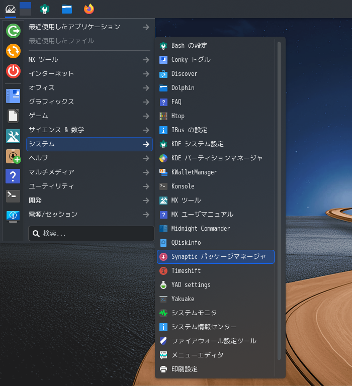Click the 検索... search field

coord(92,233)
